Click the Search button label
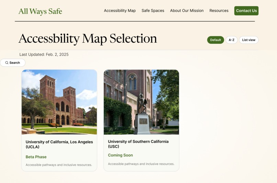The height and width of the screenshot is (183, 277). (x=15, y=62)
